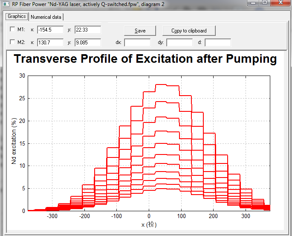Close the diagram 2 window
Image resolution: width=292 pixels, height=236 pixels.
[280, 3]
